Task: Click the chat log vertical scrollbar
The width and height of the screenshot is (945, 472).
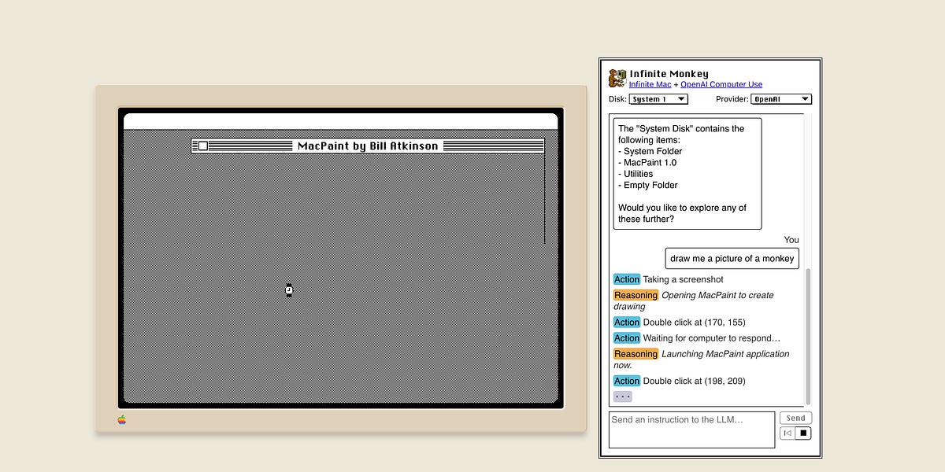Action: pyautogui.click(x=806, y=337)
